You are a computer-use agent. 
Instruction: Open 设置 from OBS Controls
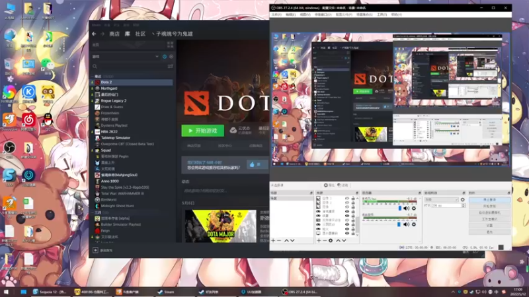click(489, 225)
